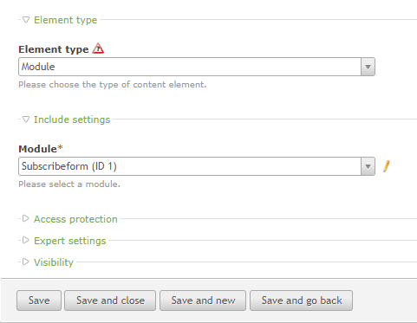The image size is (417, 323).
Task: Expand the Visibility section triangle
Action: (x=26, y=262)
